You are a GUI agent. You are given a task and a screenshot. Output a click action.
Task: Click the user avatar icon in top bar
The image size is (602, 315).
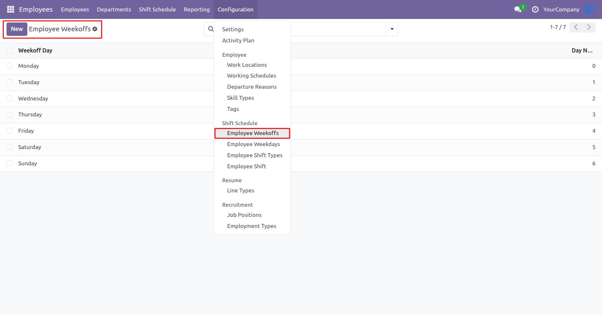pos(590,9)
